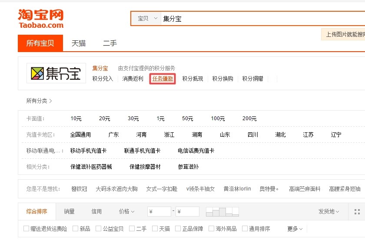Expand 所有分类 breadcrumb
The width and height of the screenshot is (365, 243).
pos(39,101)
